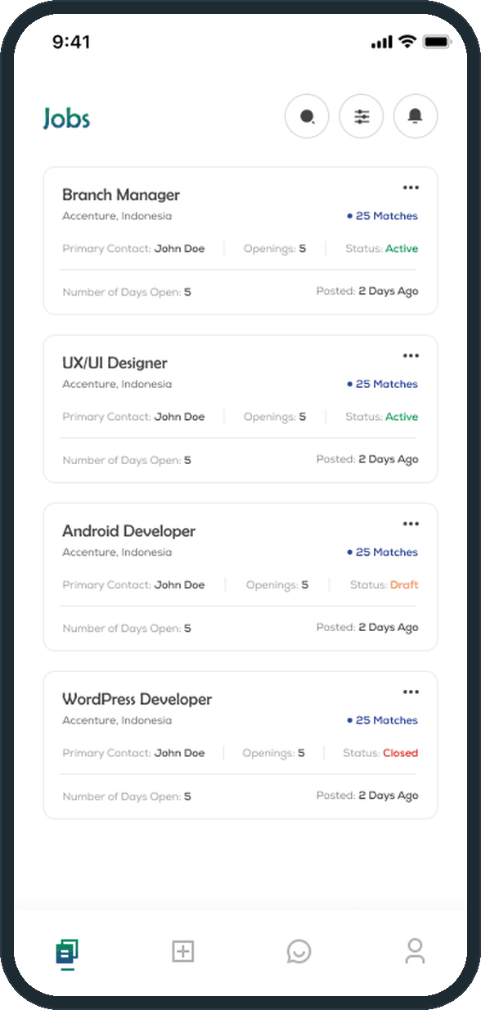Open more options for Branch Manager
The width and height of the screenshot is (481, 1010).
[x=411, y=187]
